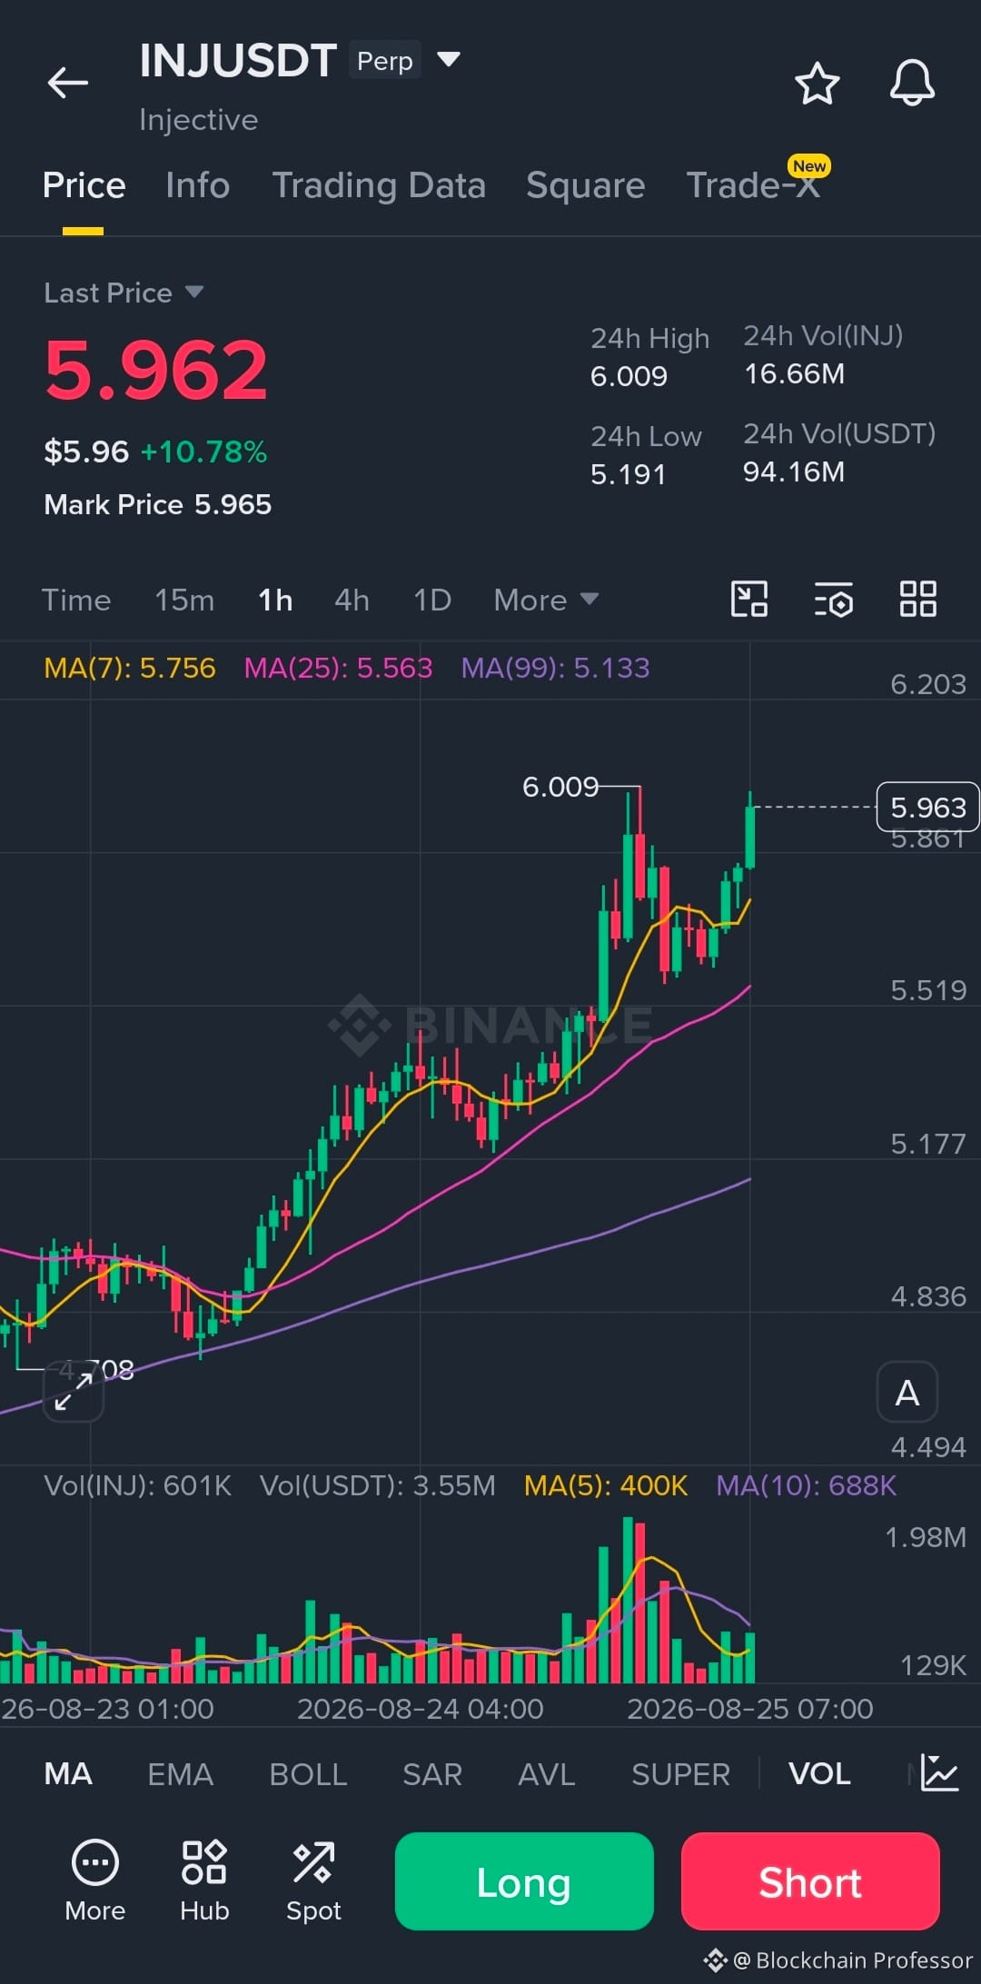
Task: Select the SUPER indicator
Action: tap(680, 1774)
